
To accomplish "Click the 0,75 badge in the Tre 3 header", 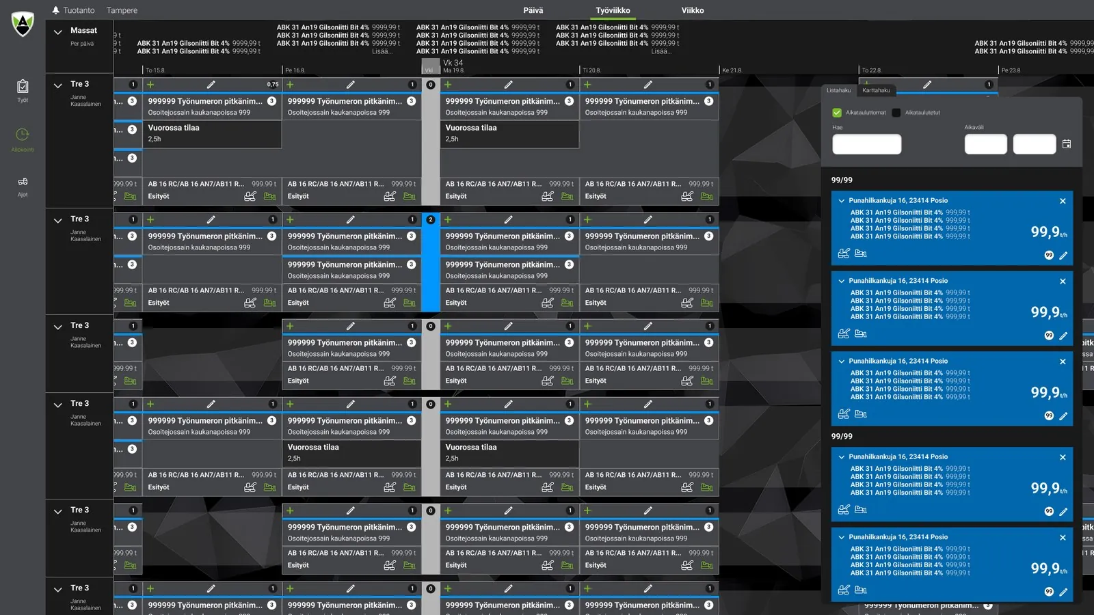I will point(273,85).
